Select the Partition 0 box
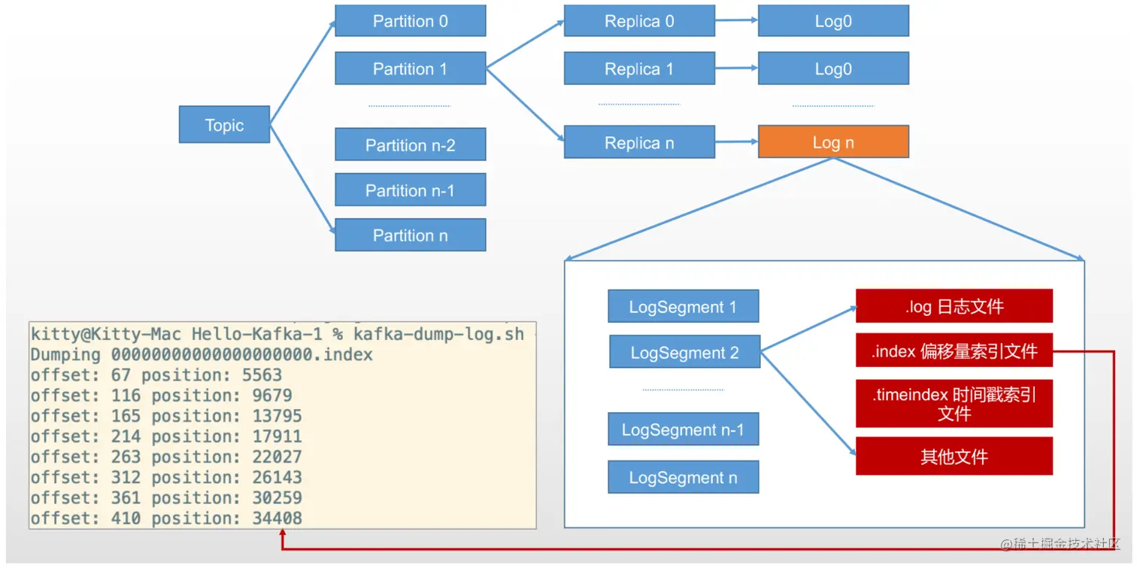 [x=411, y=21]
